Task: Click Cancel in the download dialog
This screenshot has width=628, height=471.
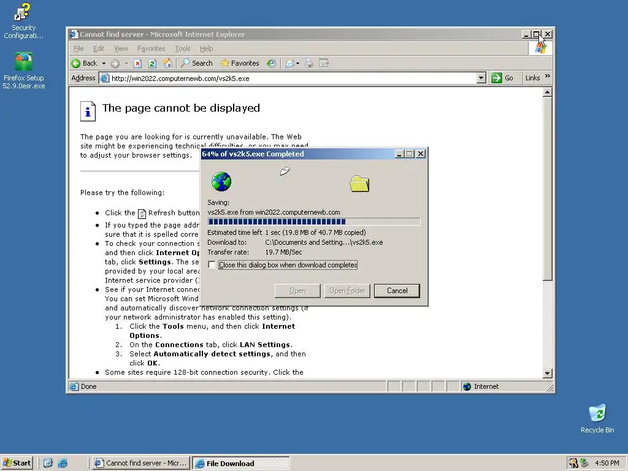Action: [x=397, y=291]
